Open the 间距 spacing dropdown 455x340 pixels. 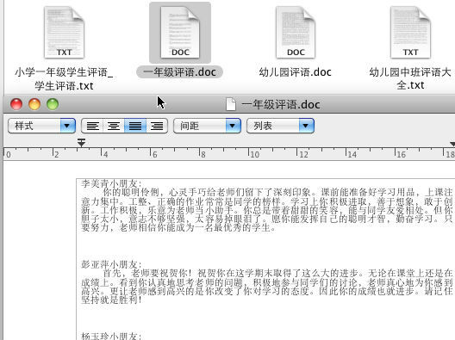point(207,126)
